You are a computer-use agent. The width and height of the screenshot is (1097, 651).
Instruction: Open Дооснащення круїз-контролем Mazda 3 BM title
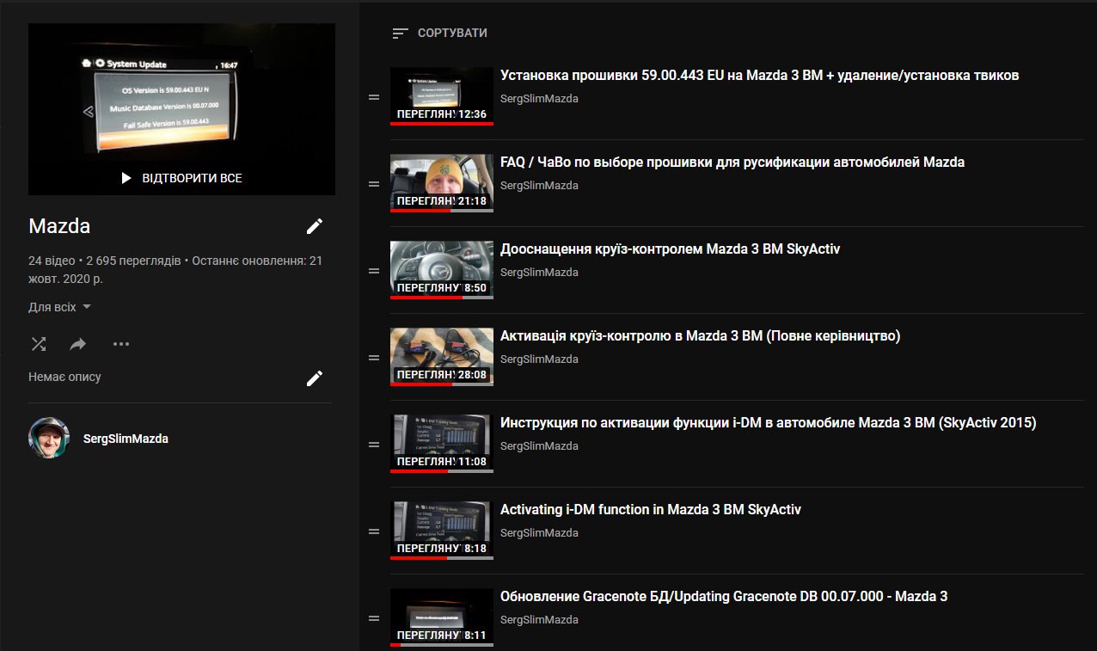(671, 249)
